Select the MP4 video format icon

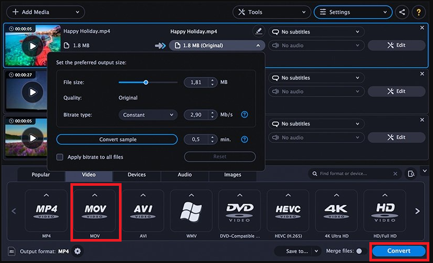pyautogui.click(x=46, y=211)
